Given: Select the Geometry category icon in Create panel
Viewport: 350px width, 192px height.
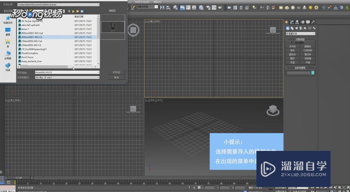Looking at the screenshot, I should 288,28.
